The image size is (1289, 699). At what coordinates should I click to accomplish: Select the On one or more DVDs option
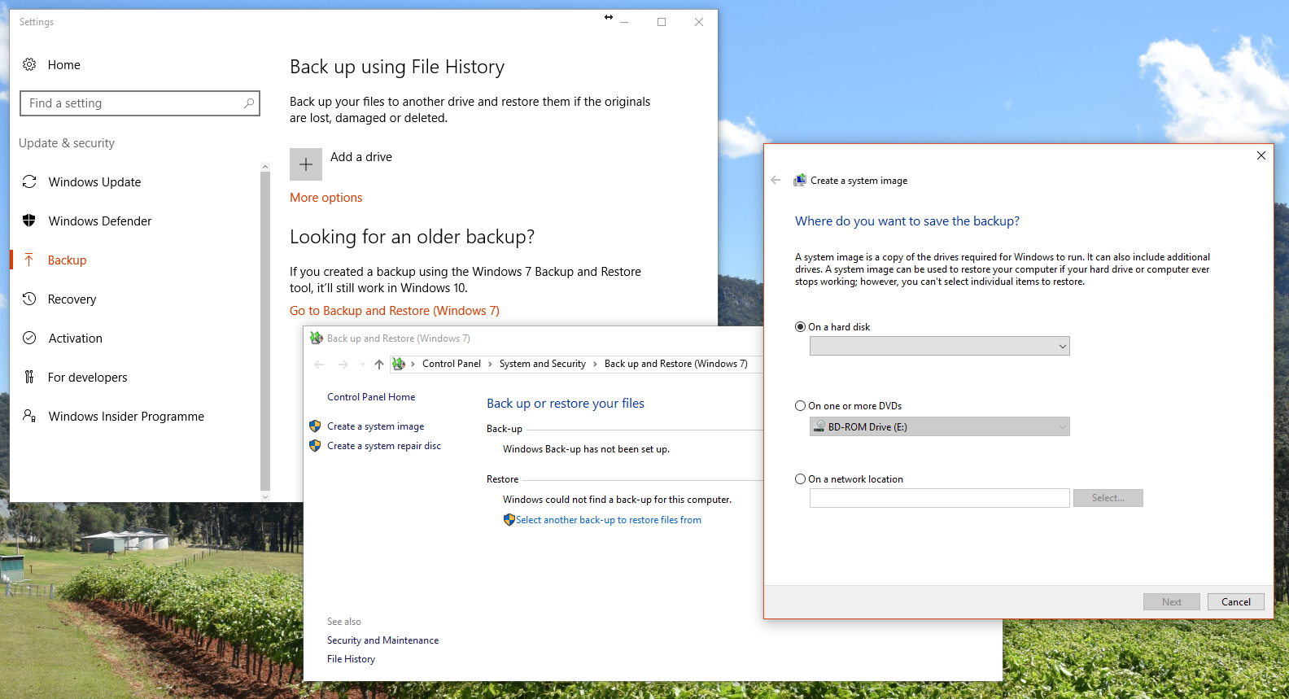[x=800, y=405]
